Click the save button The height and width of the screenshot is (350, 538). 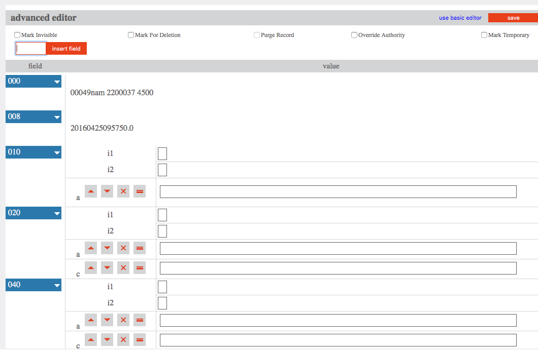513,18
